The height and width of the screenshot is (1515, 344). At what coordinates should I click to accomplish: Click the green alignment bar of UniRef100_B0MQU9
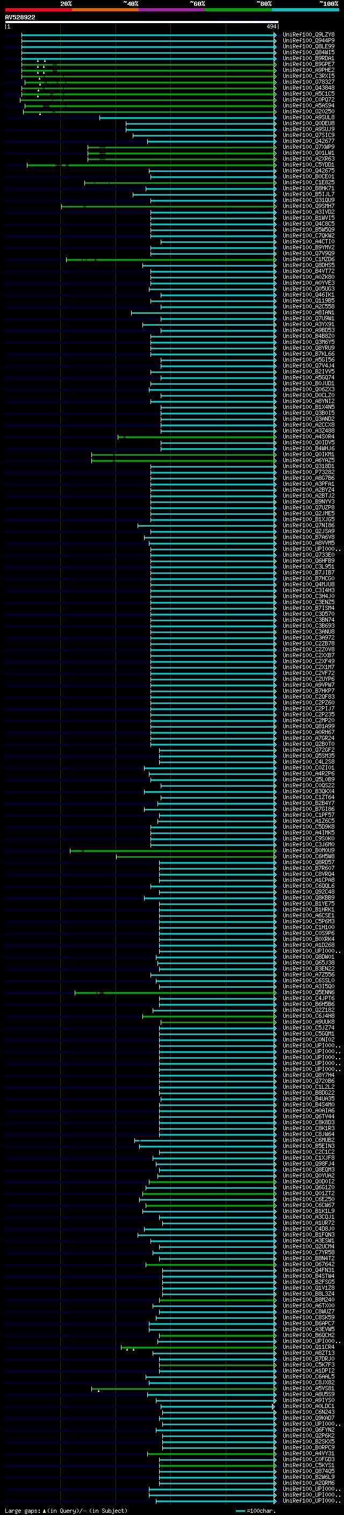(x=173, y=850)
